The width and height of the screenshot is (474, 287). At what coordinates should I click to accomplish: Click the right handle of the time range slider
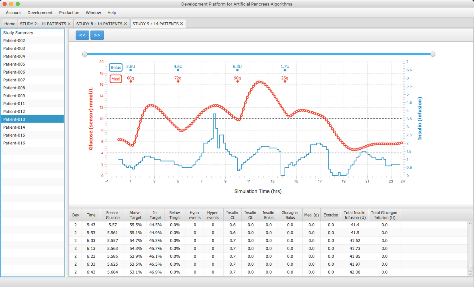point(433,54)
